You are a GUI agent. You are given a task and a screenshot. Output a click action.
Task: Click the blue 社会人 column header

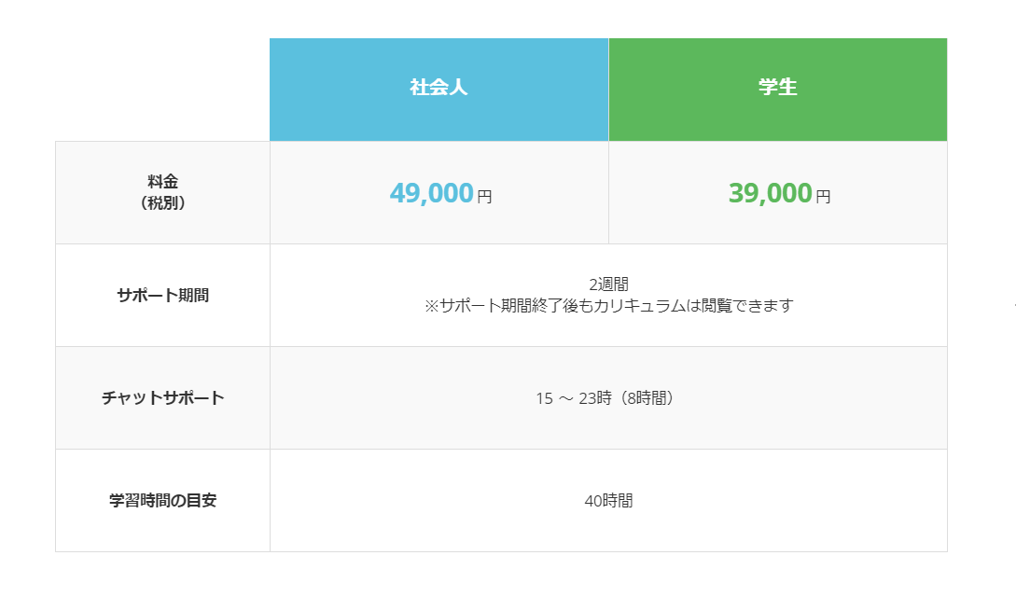(438, 88)
